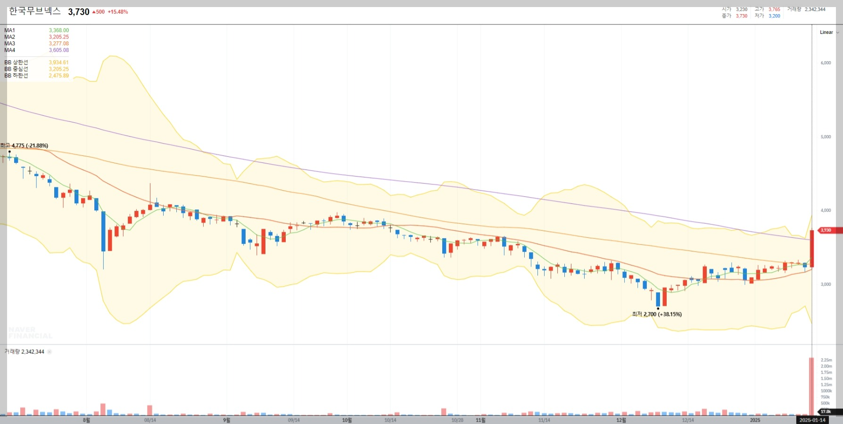Click the 최고 4,775 (-21.88%) annotation
Viewport: 843px width, 424px height.
click(24, 145)
